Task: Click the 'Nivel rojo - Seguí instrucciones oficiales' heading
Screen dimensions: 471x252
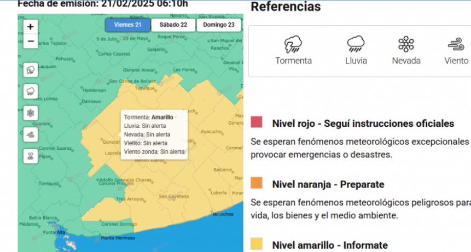Action: point(363,124)
